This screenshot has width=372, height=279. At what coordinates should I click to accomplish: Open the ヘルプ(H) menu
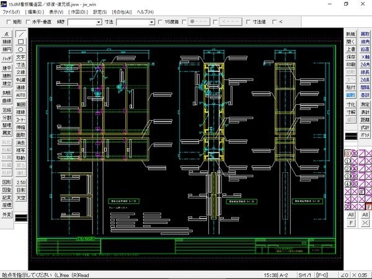[x=145, y=12]
